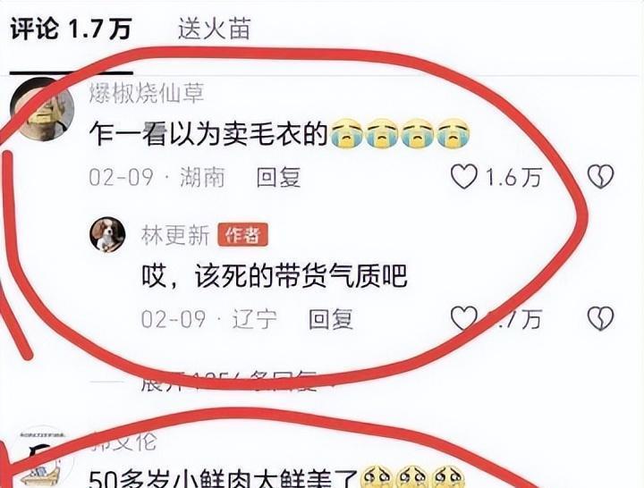The height and width of the screenshot is (488, 644).
Task: Like 林更新's author reply
Action: click(x=464, y=318)
